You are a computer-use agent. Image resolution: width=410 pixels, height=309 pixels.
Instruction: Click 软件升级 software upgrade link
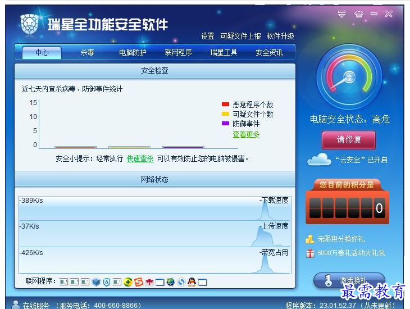pyautogui.click(x=281, y=36)
